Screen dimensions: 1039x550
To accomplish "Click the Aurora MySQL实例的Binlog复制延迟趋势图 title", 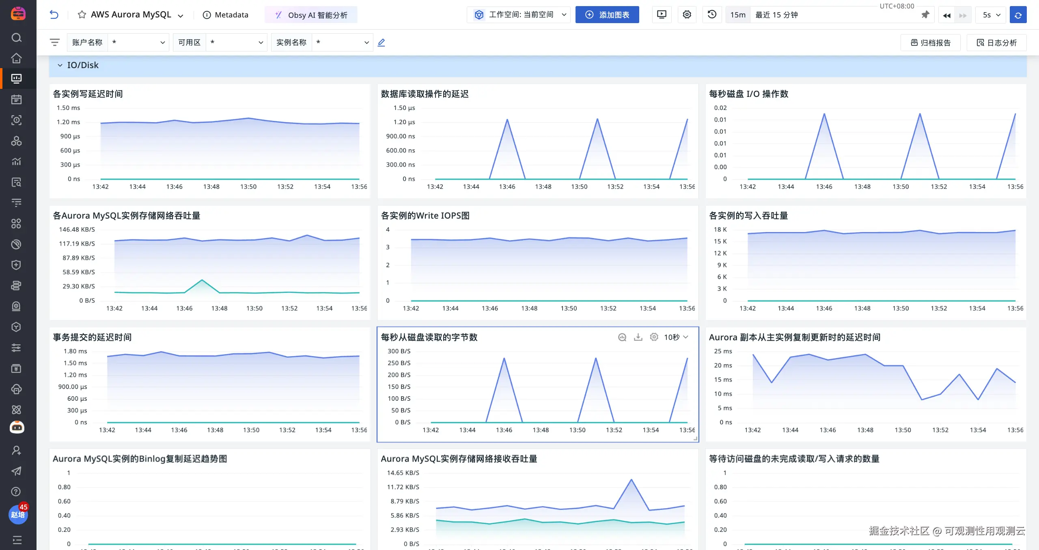I will pyautogui.click(x=140, y=459).
